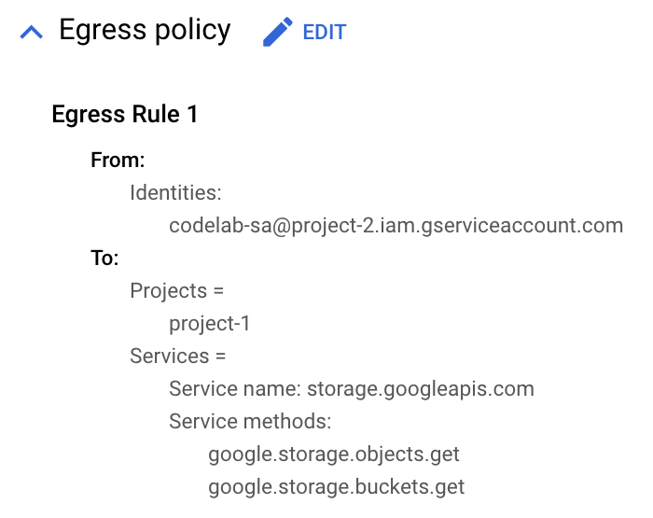The width and height of the screenshot is (653, 518).
Task: Click the To: label
Action: 104,259
